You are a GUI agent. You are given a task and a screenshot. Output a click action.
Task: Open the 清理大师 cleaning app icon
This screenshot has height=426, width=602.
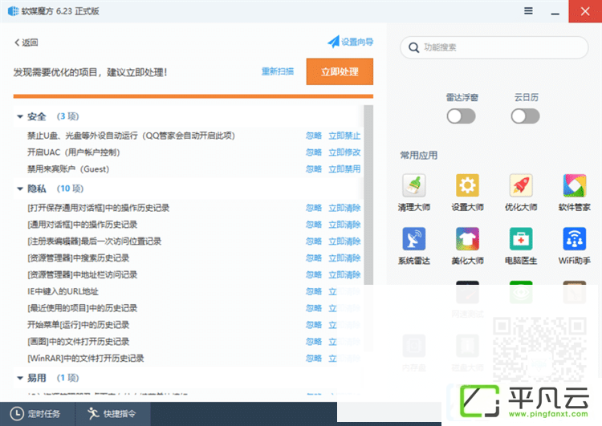click(414, 185)
